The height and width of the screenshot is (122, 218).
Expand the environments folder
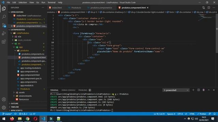(14, 96)
